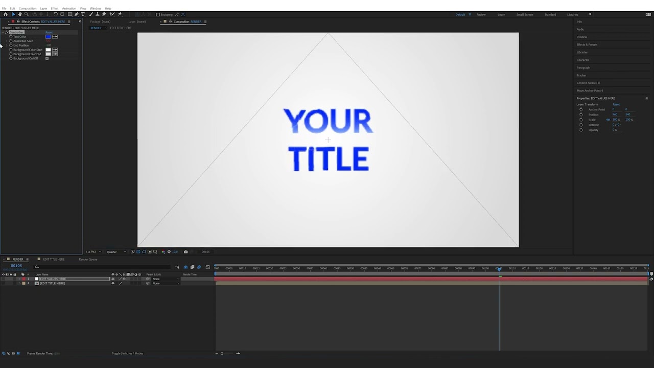Select the Rectangle shape tool
The height and width of the screenshot is (368, 654).
click(x=70, y=14)
